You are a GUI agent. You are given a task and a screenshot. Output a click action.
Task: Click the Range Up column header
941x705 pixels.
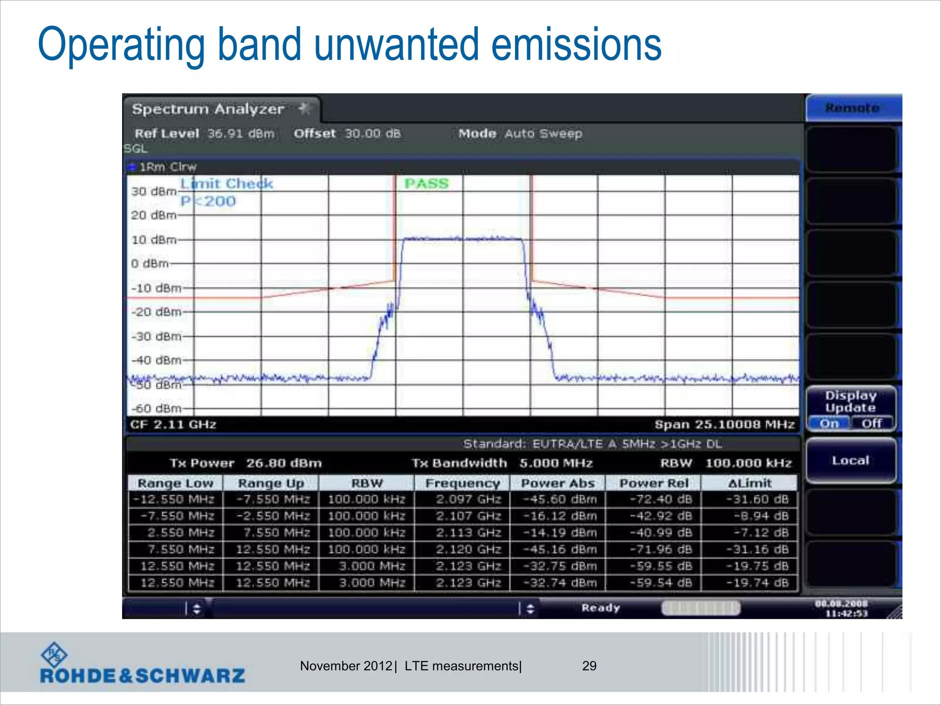(x=271, y=483)
